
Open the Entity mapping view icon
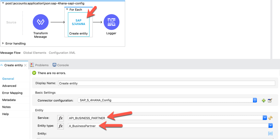270,134
